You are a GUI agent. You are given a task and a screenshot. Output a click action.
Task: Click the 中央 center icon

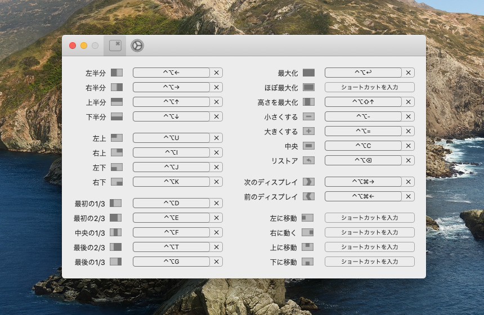point(308,146)
